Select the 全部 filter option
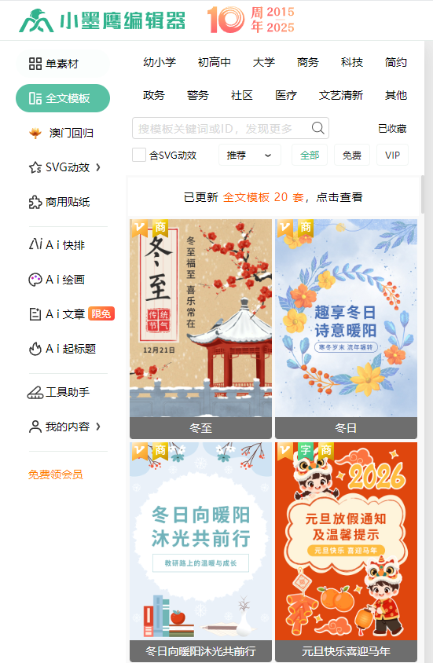433x663 pixels. click(310, 156)
